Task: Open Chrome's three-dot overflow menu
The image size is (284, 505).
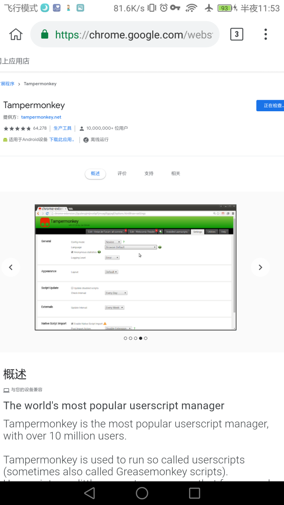Action: 265,34
